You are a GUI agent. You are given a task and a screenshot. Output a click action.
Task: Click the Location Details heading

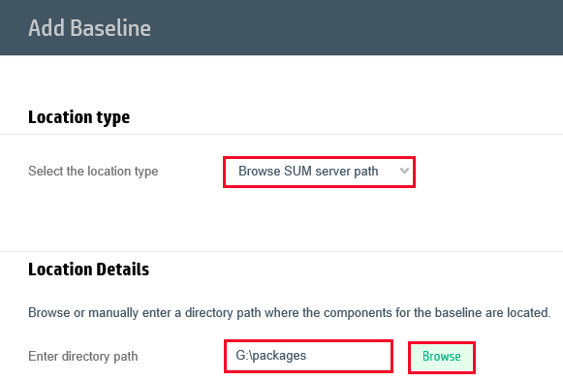pos(89,270)
